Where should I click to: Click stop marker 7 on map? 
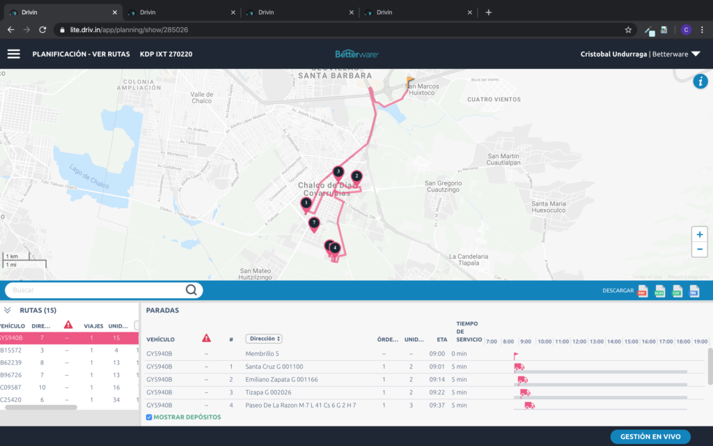coord(314,224)
